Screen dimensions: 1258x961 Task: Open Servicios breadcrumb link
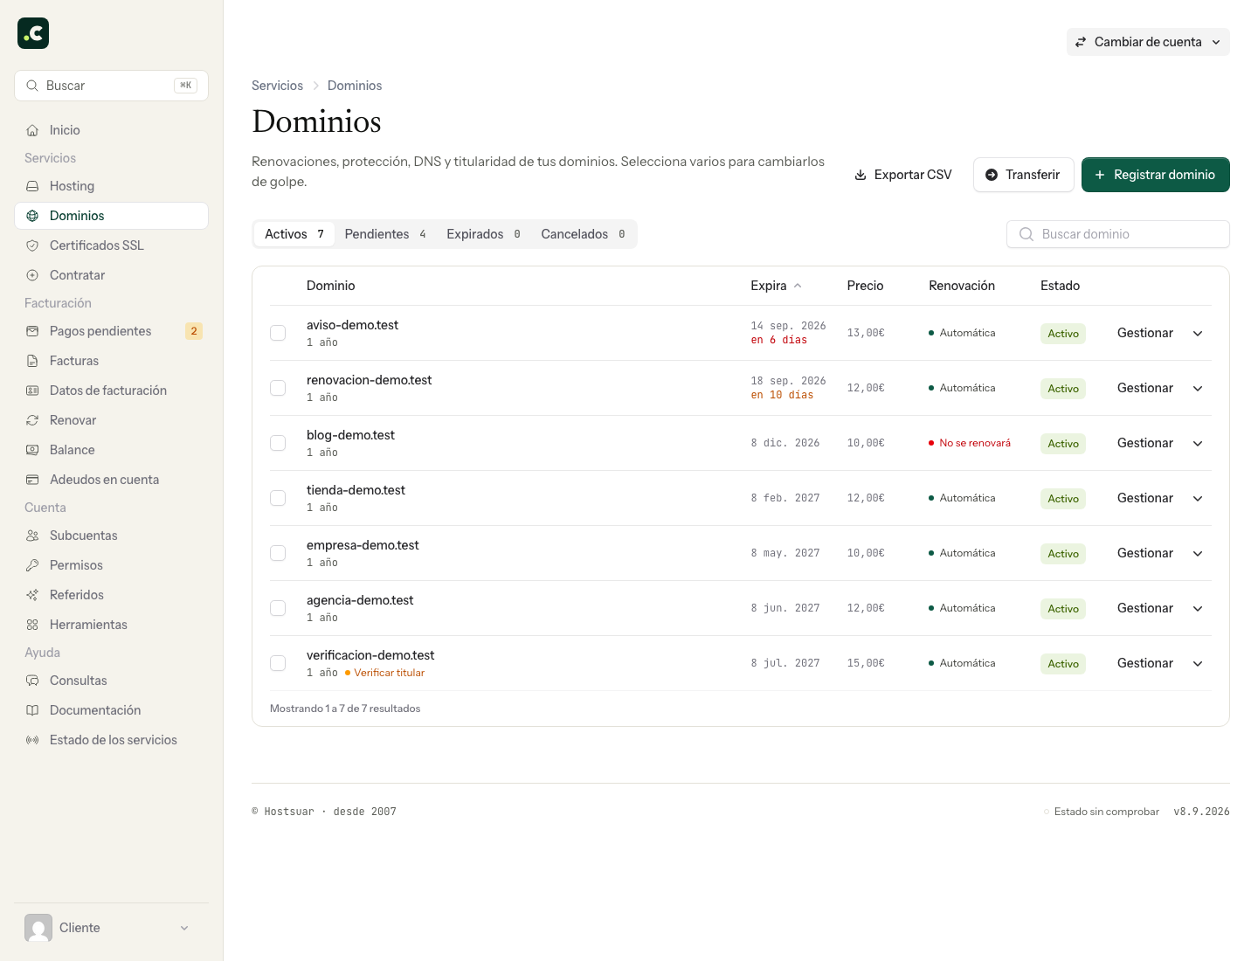click(277, 86)
